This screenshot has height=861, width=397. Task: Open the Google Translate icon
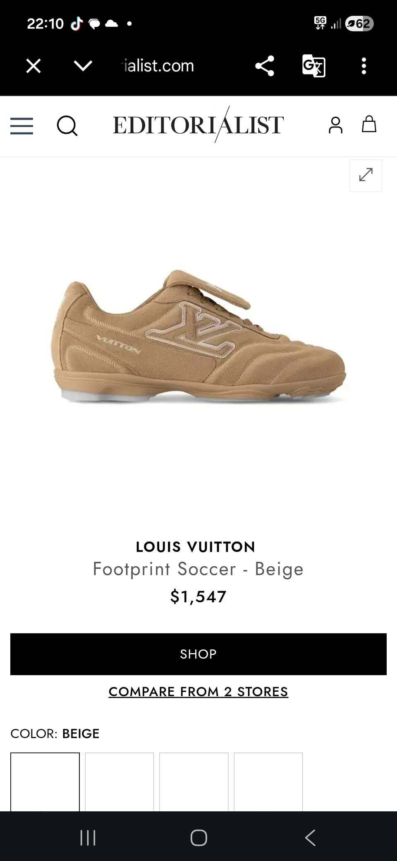tap(314, 66)
